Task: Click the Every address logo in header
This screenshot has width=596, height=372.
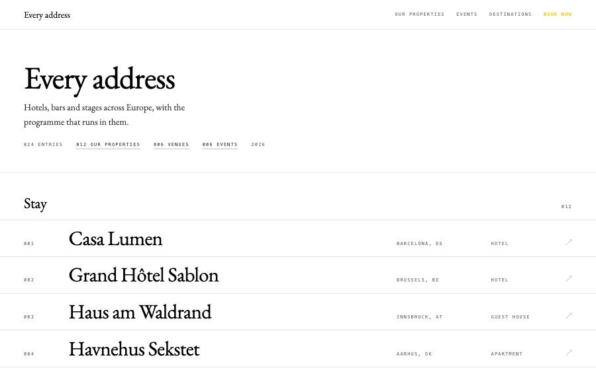Action: click(47, 15)
